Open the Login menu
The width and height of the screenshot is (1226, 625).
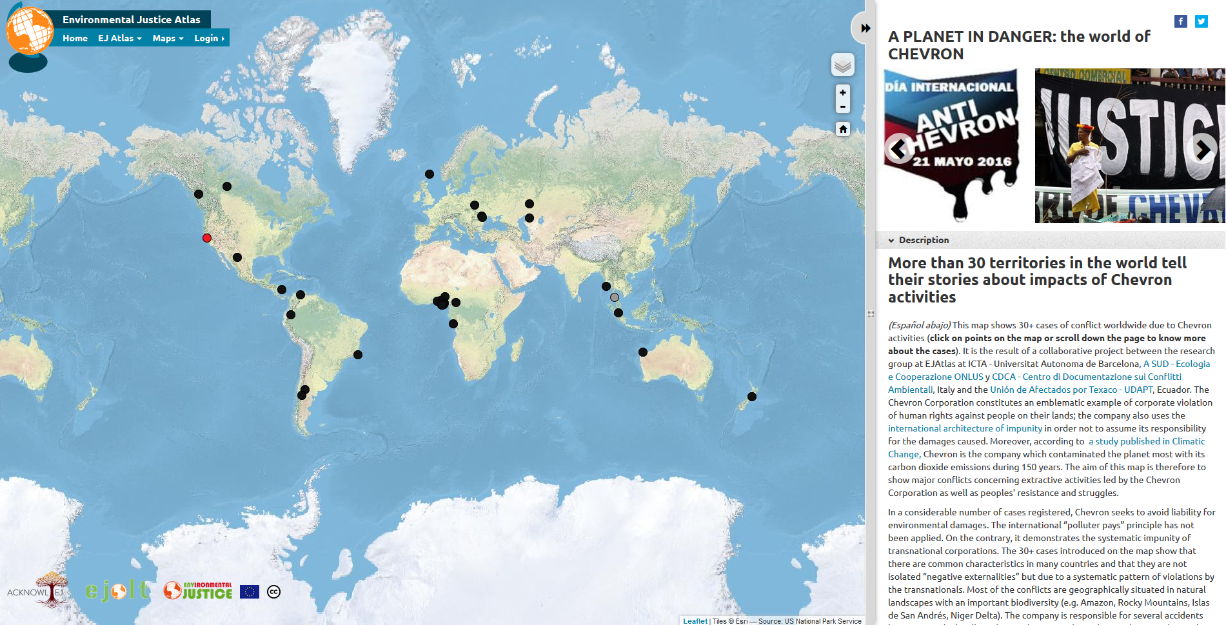209,38
